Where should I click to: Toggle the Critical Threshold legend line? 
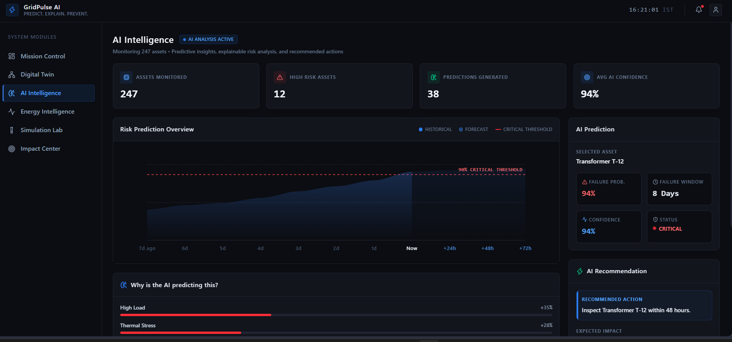tap(524, 129)
